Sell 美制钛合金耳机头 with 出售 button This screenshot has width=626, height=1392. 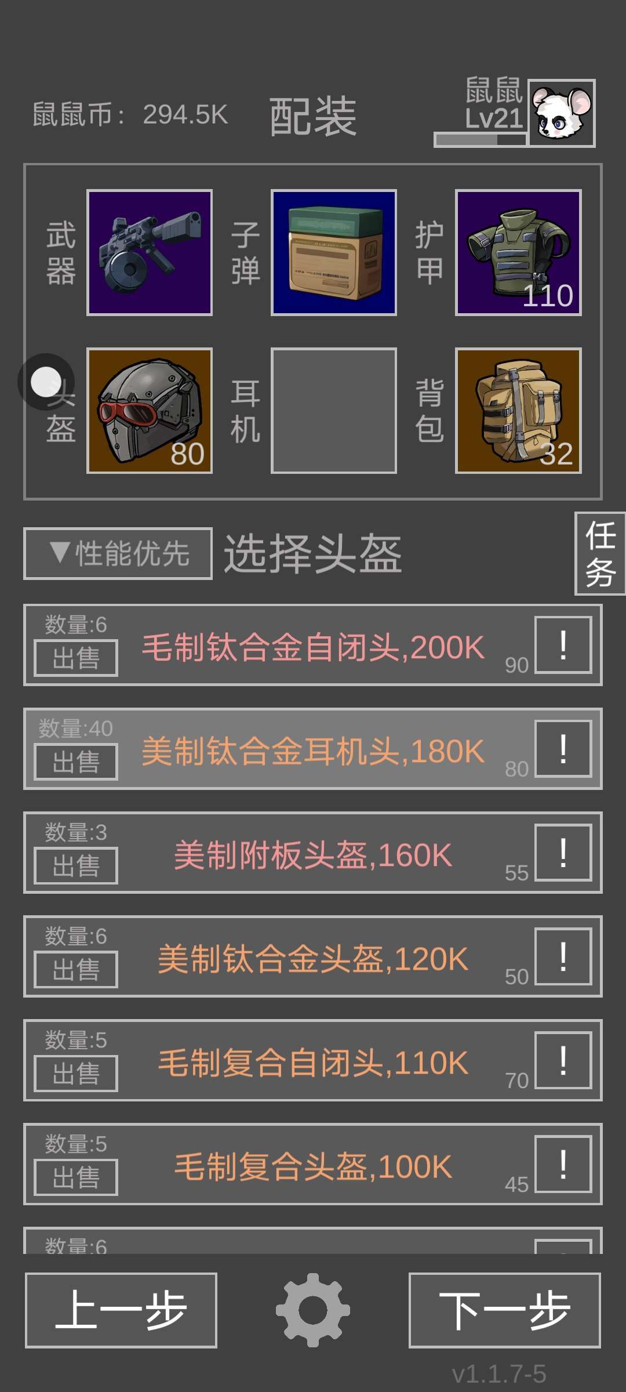(76, 762)
